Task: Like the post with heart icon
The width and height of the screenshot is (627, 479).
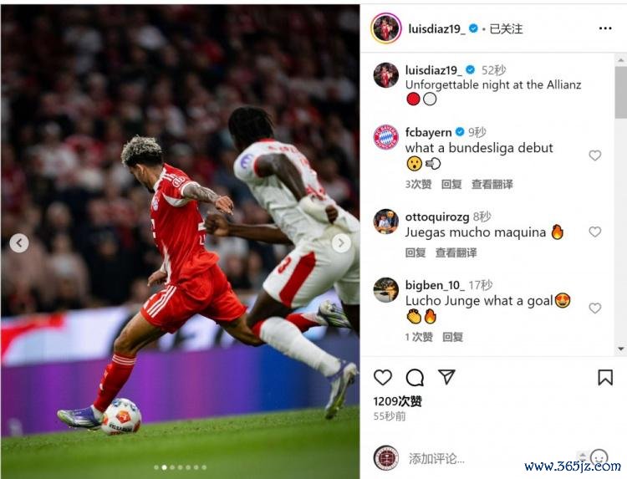Action: (383, 378)
